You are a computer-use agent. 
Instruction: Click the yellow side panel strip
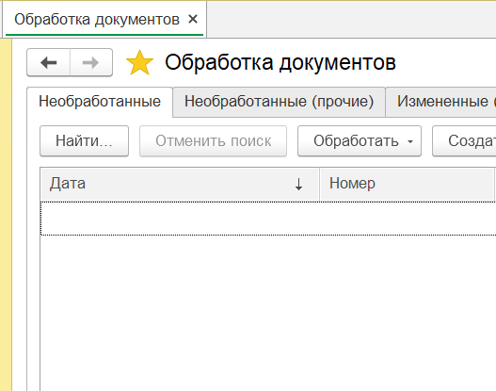[6, 215]
